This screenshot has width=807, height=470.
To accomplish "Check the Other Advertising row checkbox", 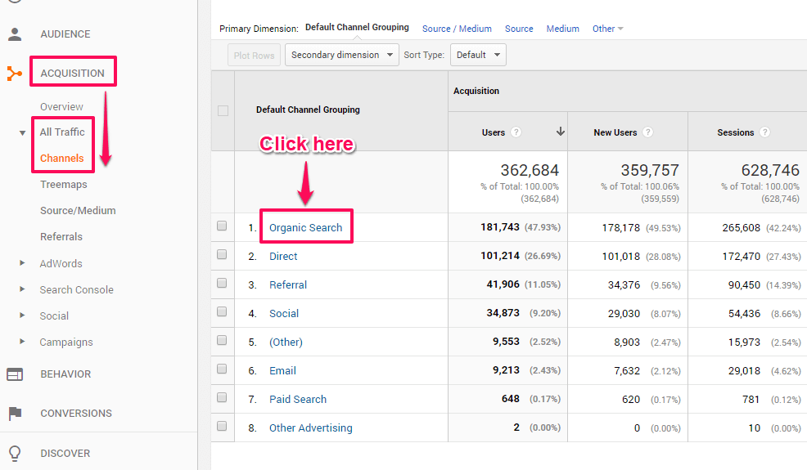I will point(222,426).
